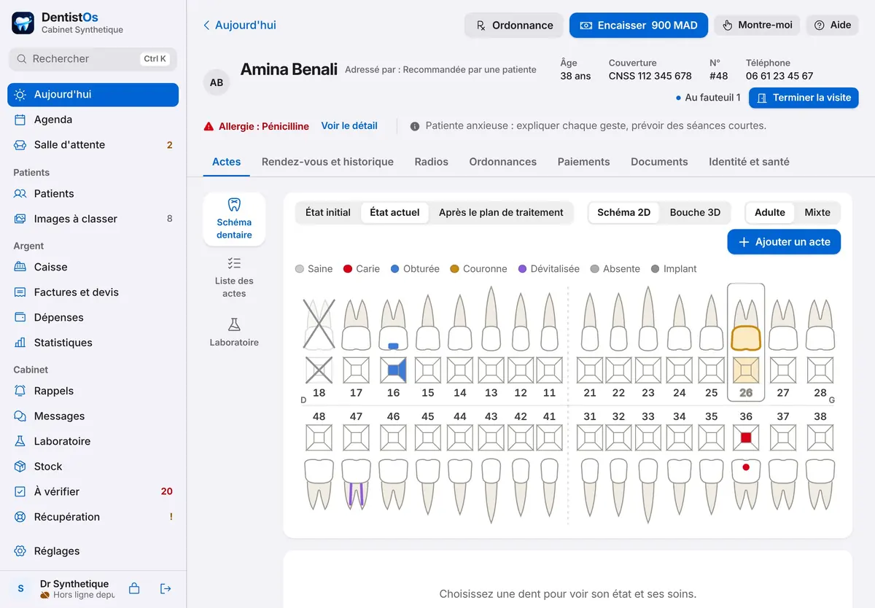Open Voir le détail allergy link
The width and height of the screenshot is (875, 608).
pyautogui.click(x=349, y=126)
